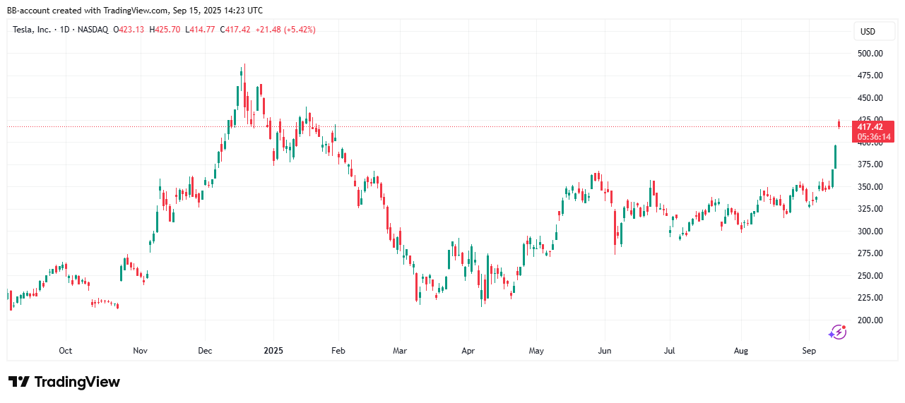The height and width of the screenshot is (403, 905).
Task: Click the 500.00 price axis label
Action: 871,54
